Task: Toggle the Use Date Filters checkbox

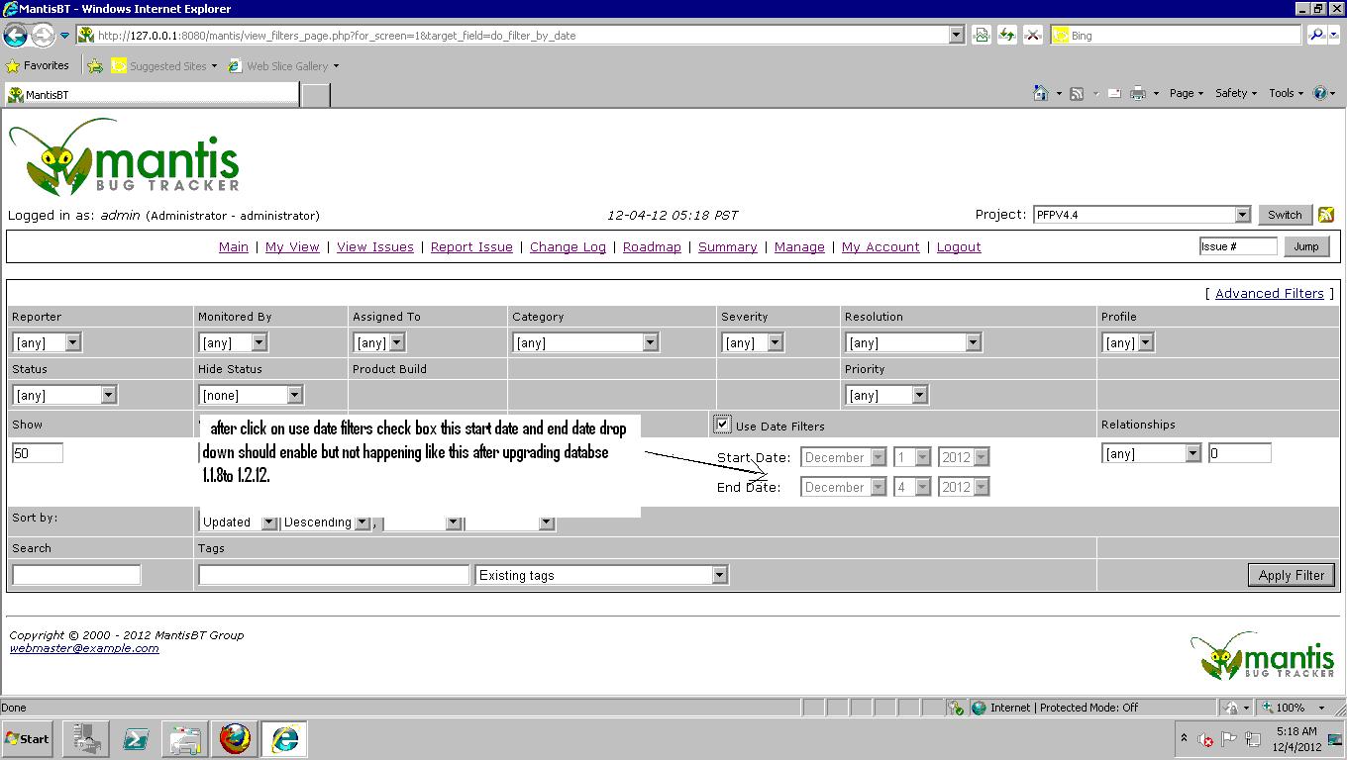Action: tap(723, 425)
